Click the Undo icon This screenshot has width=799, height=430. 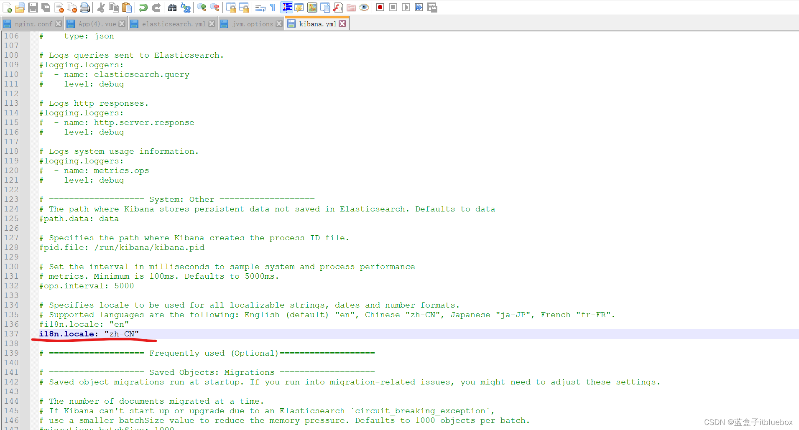(143, 8)
